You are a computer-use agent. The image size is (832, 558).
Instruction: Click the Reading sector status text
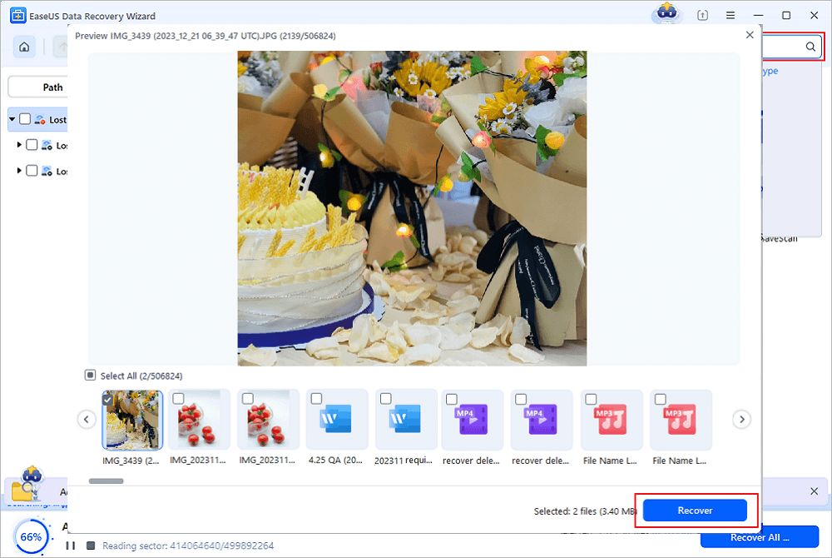pos(188,546)
